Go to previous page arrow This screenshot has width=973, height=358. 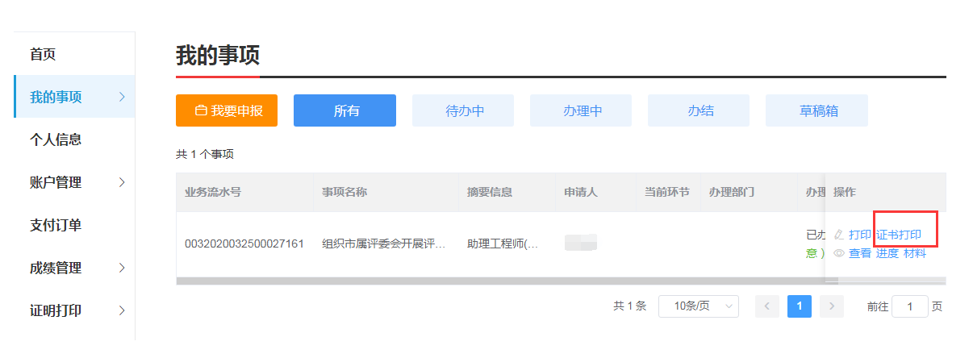(767, 306)
